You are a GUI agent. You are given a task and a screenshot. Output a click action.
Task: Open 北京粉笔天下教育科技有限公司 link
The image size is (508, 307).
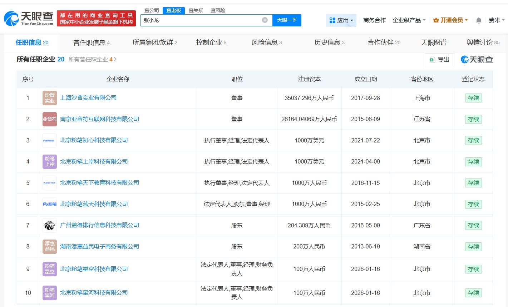[x=100, y=183]
